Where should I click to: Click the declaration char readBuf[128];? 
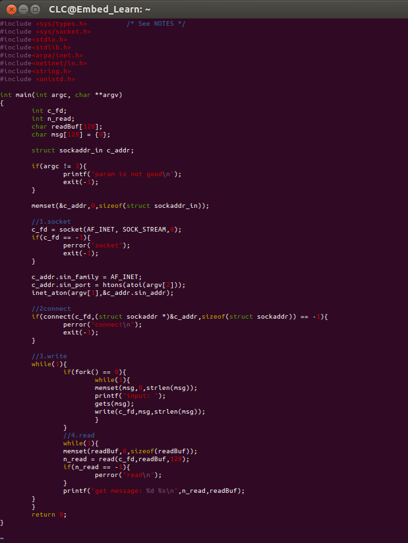click(67, 127)
